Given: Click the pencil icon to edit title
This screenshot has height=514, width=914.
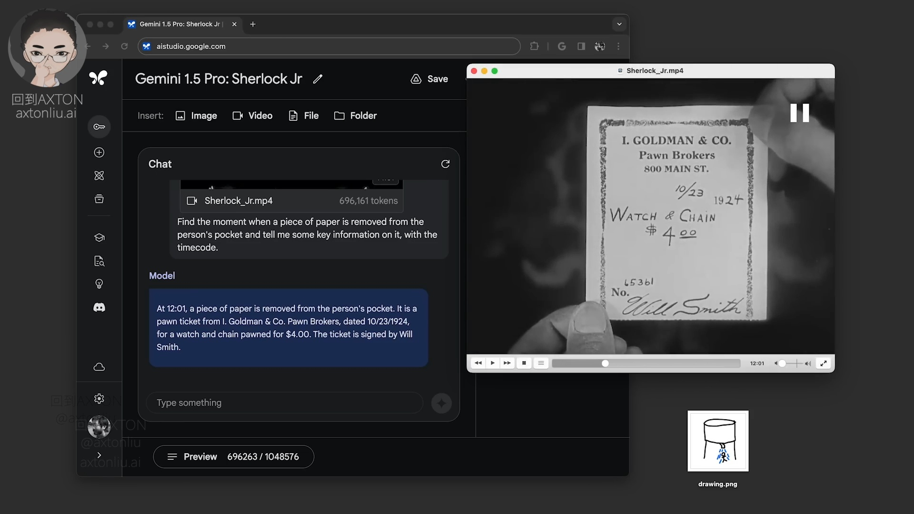Looking at the screenshot, I should tap(318, 79).
